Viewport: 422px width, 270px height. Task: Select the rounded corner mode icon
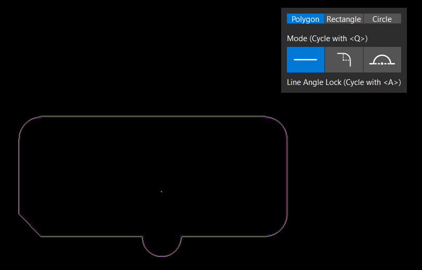344,60
